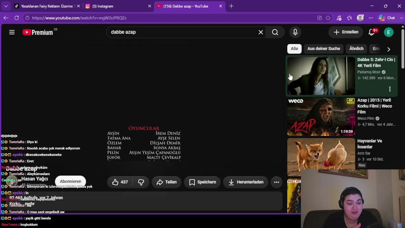405x228 pixels.
Task: Select the 'Alle' filter chip
Action: 294,48
